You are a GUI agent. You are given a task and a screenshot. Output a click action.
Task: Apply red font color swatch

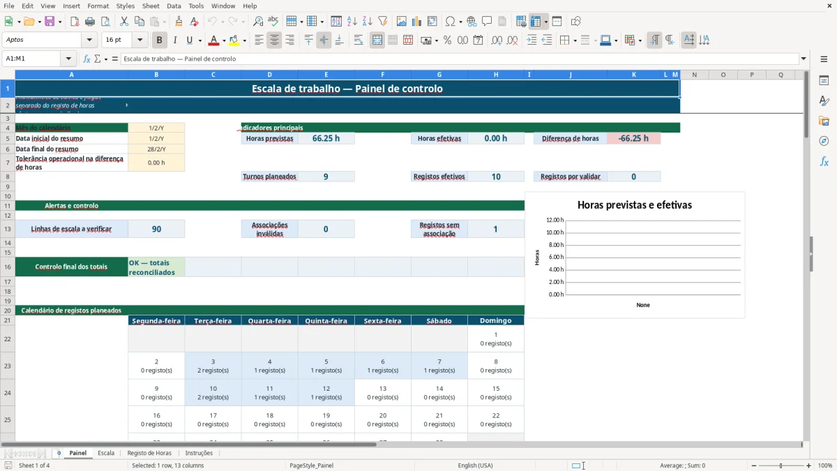(x=213, y=40)
